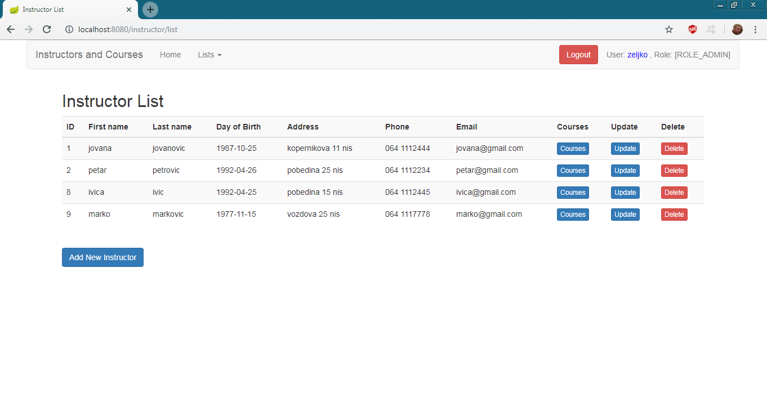This screenshot has width=767, height=406.
Task: Bookmark this page with the star icon
Action: click(x=669, y=29)
